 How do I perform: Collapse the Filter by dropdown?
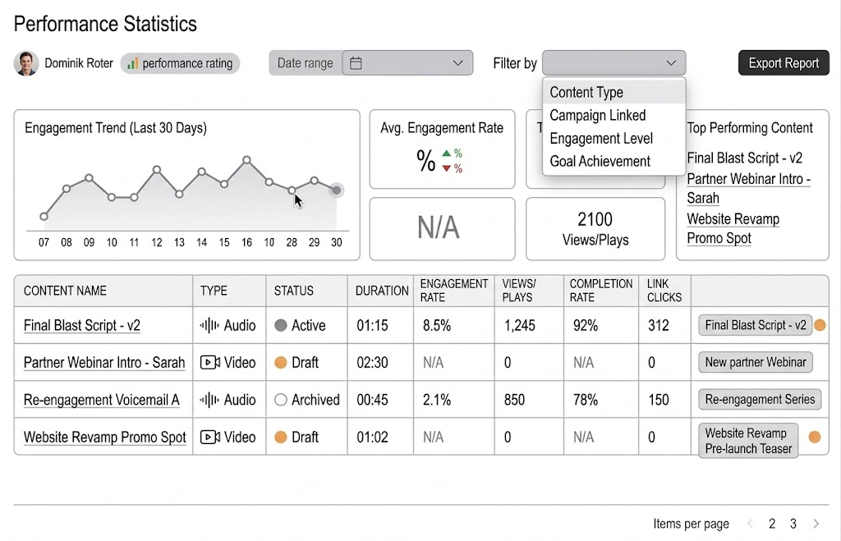tap(614, 63)
